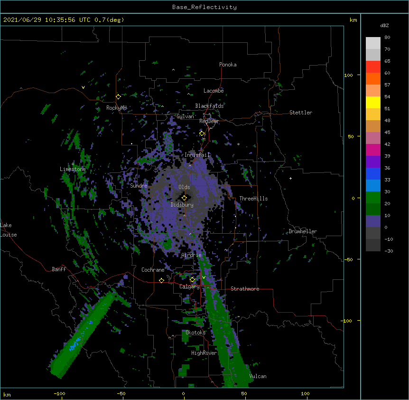
Task: Click the Drumheller town label
Action: coord(303,231)
